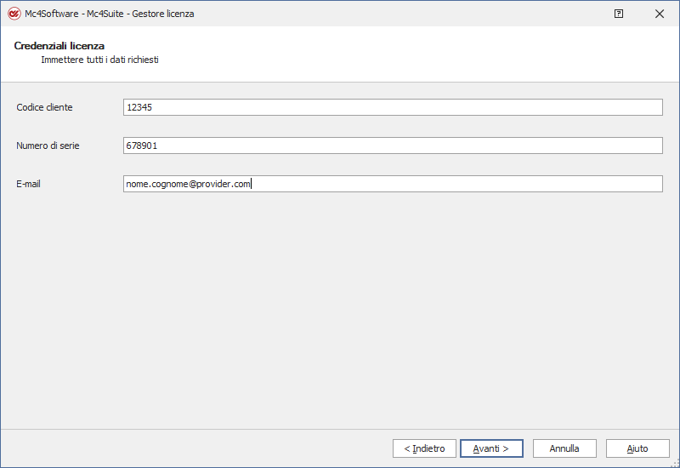Cancel the wizard using Annulla
This screenshot has width=680, height=468.
click(x=564, y=448)
